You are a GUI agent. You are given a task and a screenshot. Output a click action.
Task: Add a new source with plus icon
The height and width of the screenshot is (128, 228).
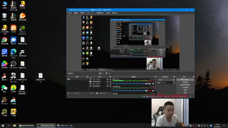click(91, 93)
